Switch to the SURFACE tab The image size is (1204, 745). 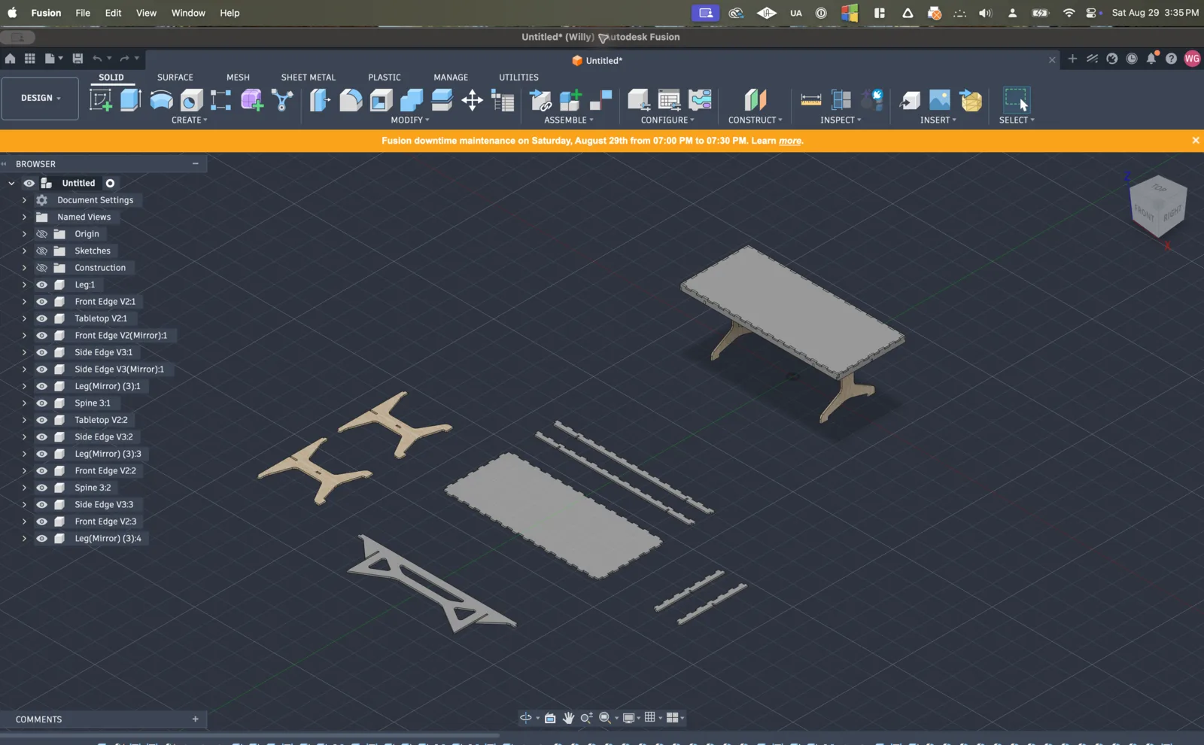[x=175, y=78]
